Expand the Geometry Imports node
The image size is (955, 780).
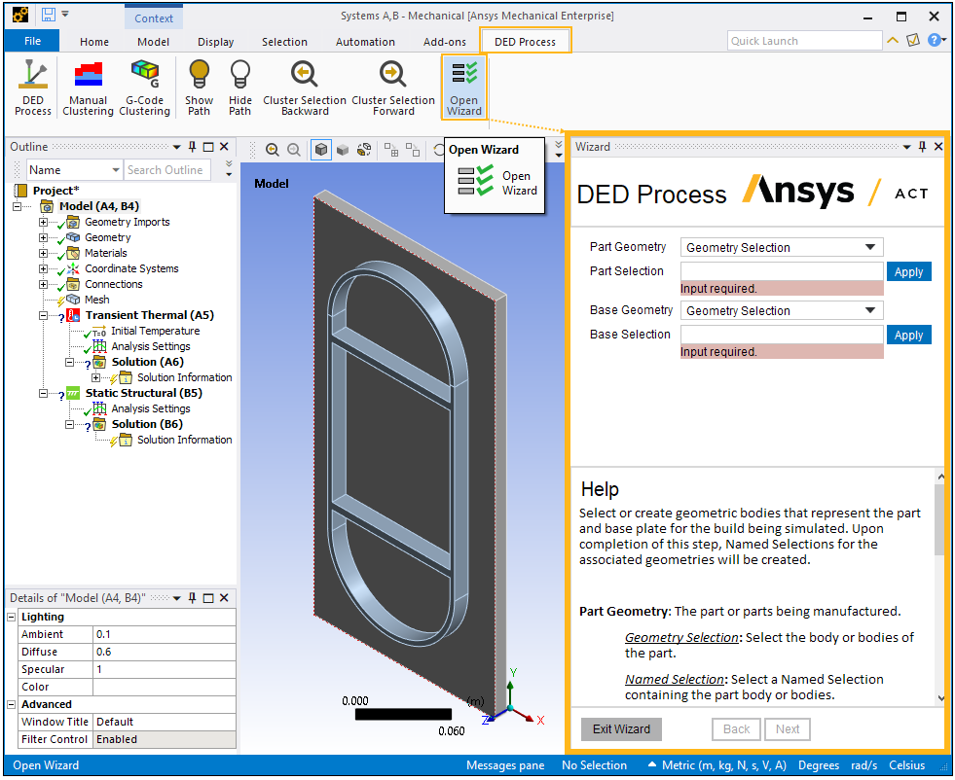(x=43, y=222)
